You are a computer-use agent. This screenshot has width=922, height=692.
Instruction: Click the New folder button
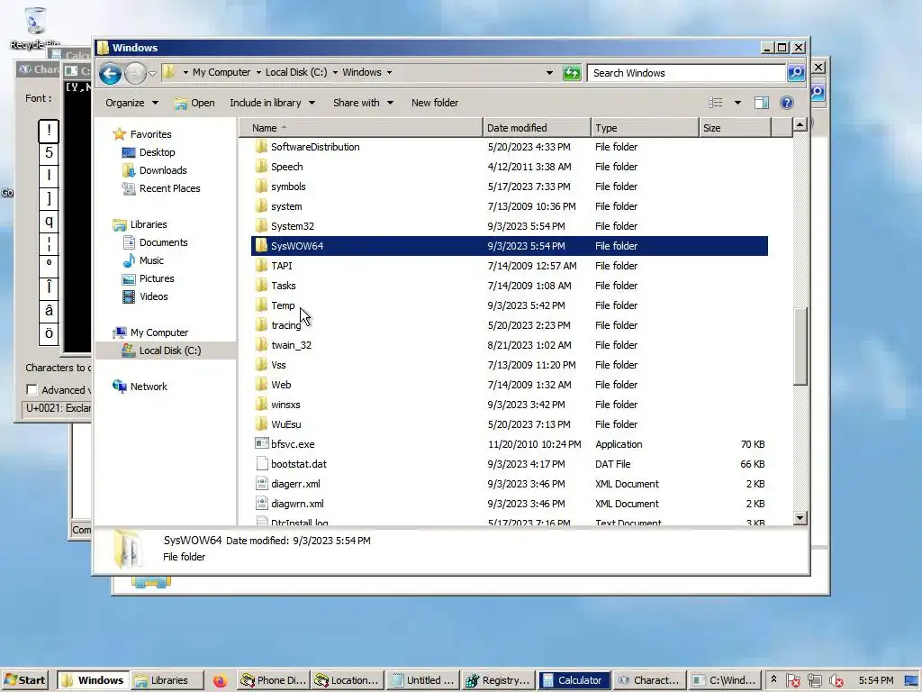click(x=435, y=103)
